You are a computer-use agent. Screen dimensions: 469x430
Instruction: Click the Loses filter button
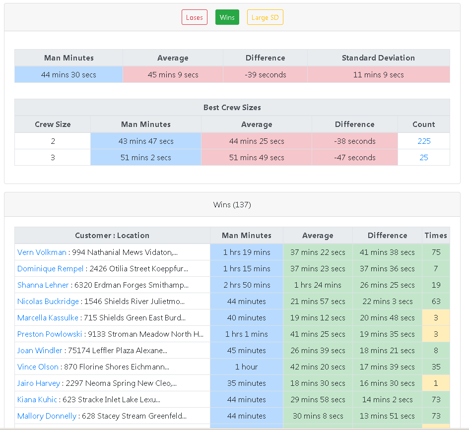(194, 17)
